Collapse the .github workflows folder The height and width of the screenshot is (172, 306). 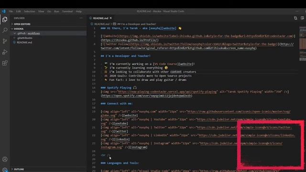click(48, 33)
